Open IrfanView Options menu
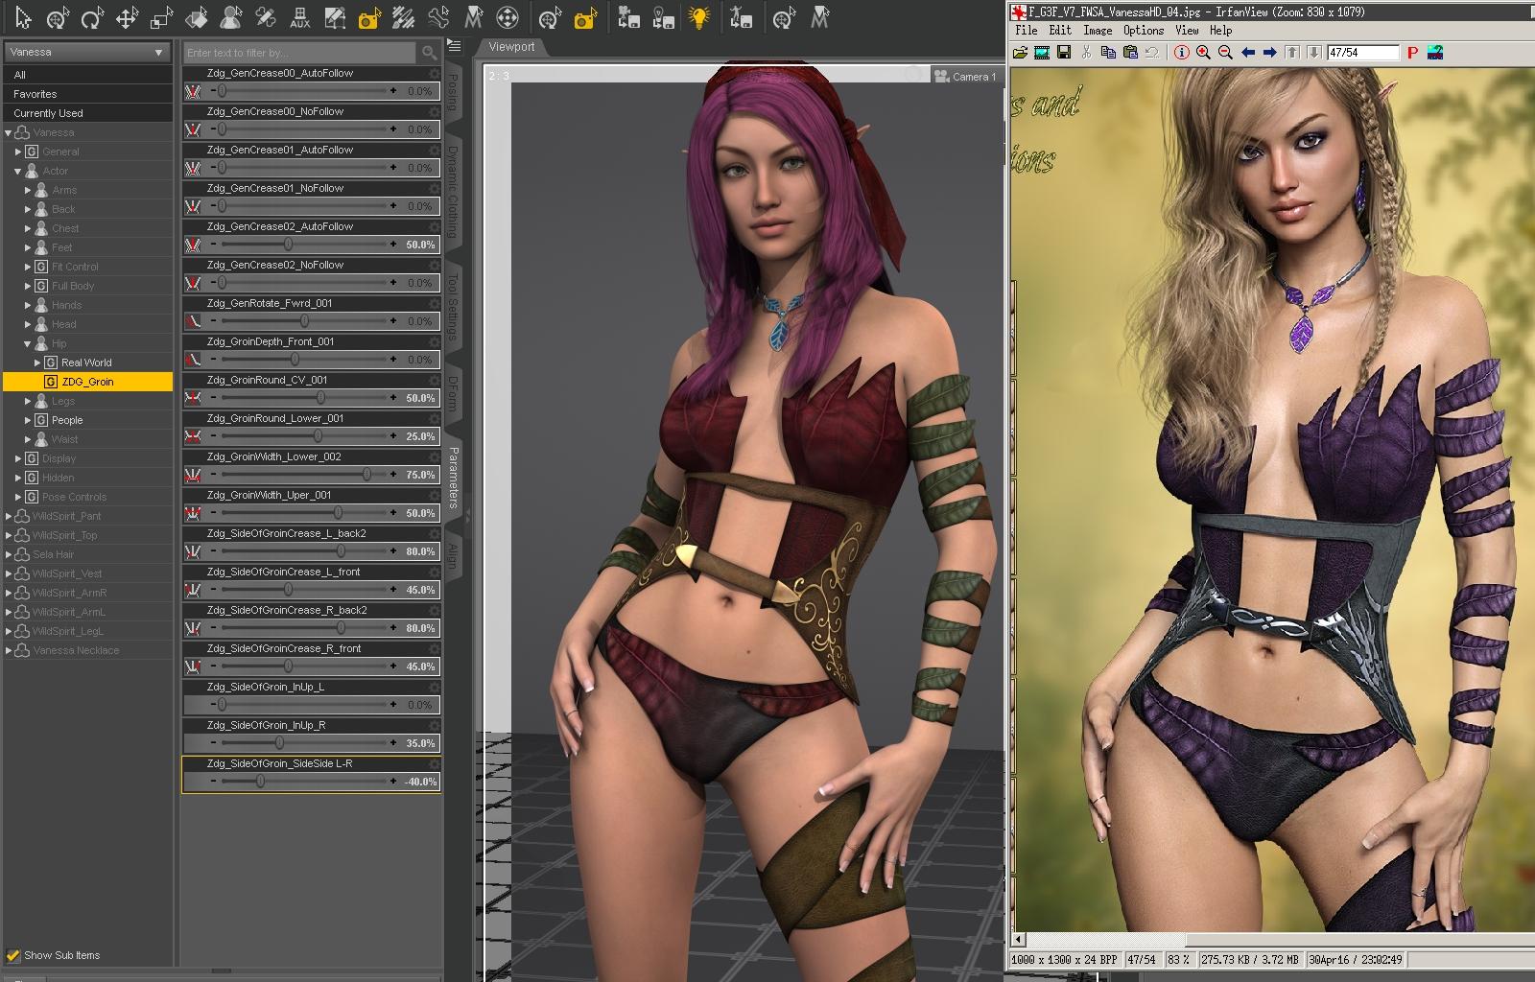 tap(1144, 31)
